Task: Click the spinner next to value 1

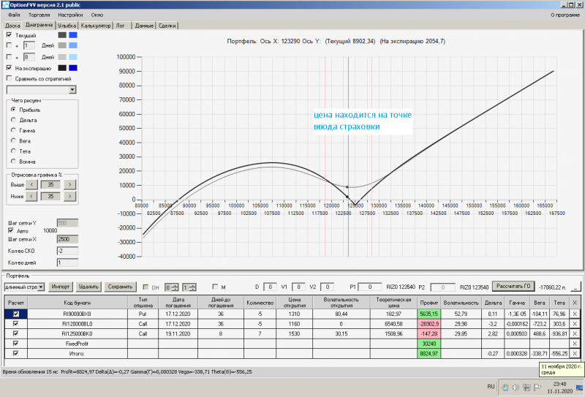Action: coord(192,287)
